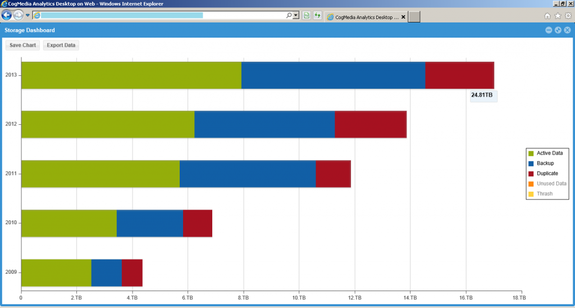The width and height of the screenshot is (575, 308).
Task: Click the browser Forward arrow button
Action: [x=19, y=15]
